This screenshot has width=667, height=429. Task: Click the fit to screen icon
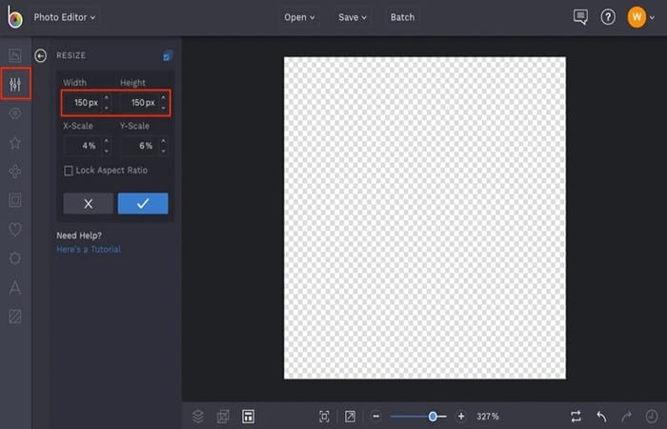(324, 417)
